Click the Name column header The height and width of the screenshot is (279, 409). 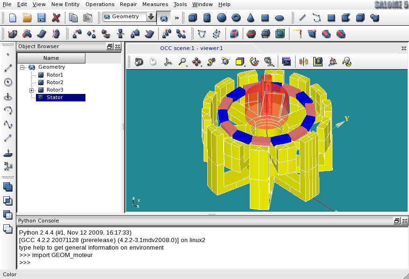(x=51, y=58)
